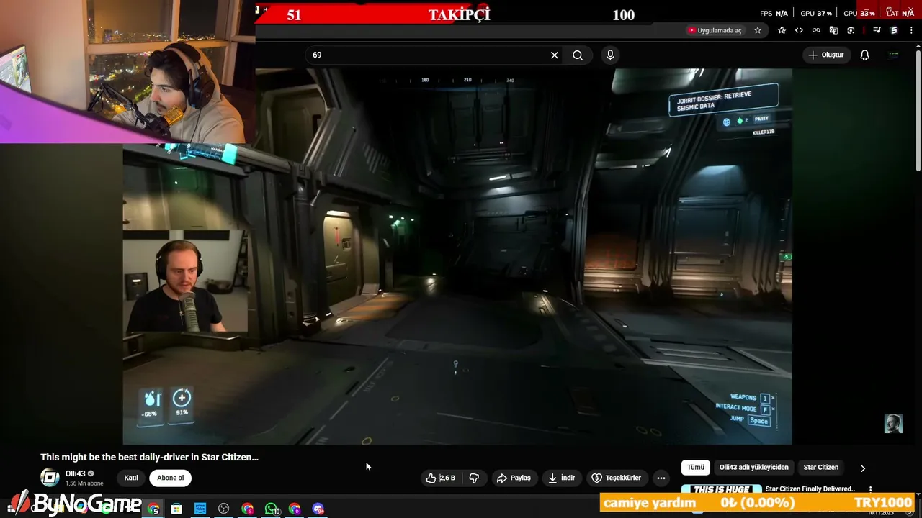Click channel watermark thumbnail on video

[x=893, y=424]
